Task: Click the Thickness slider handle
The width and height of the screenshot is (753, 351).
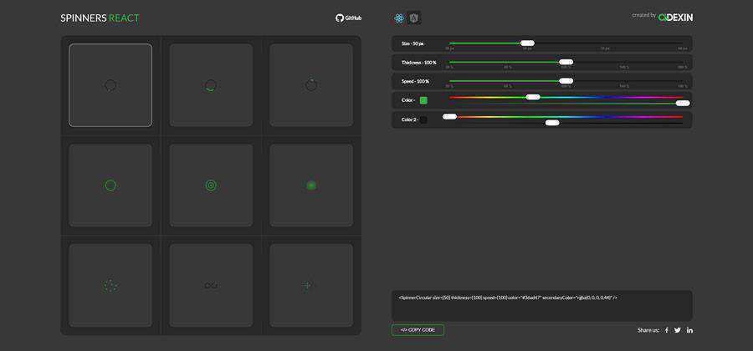Action: pyautogui.click(x=566, y=62)
